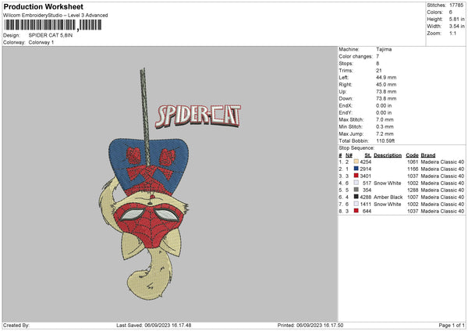Select the Snow White swatch beside 517
468x331 pixels.
pos(355,183)
